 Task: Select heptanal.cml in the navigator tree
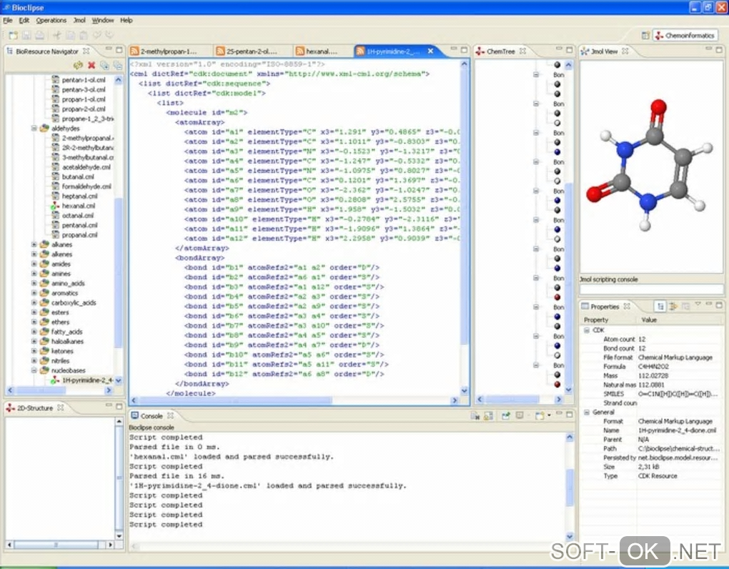(x=79, y=196)
